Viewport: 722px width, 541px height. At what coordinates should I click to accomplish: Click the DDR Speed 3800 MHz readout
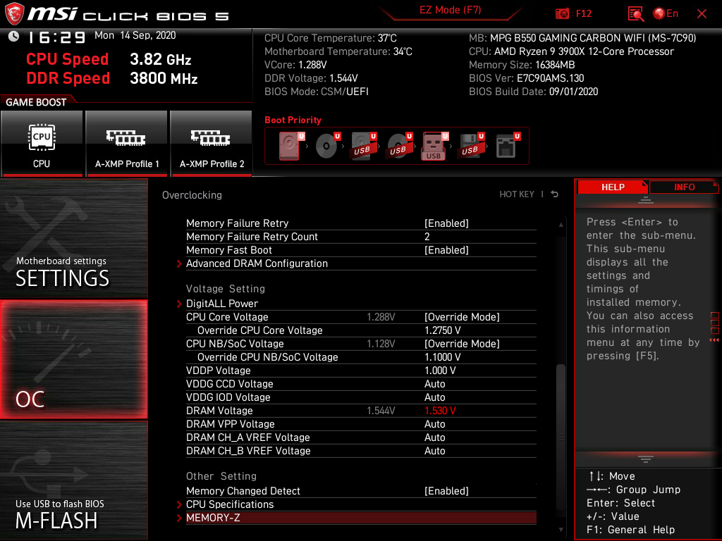[x=112, y=78]
